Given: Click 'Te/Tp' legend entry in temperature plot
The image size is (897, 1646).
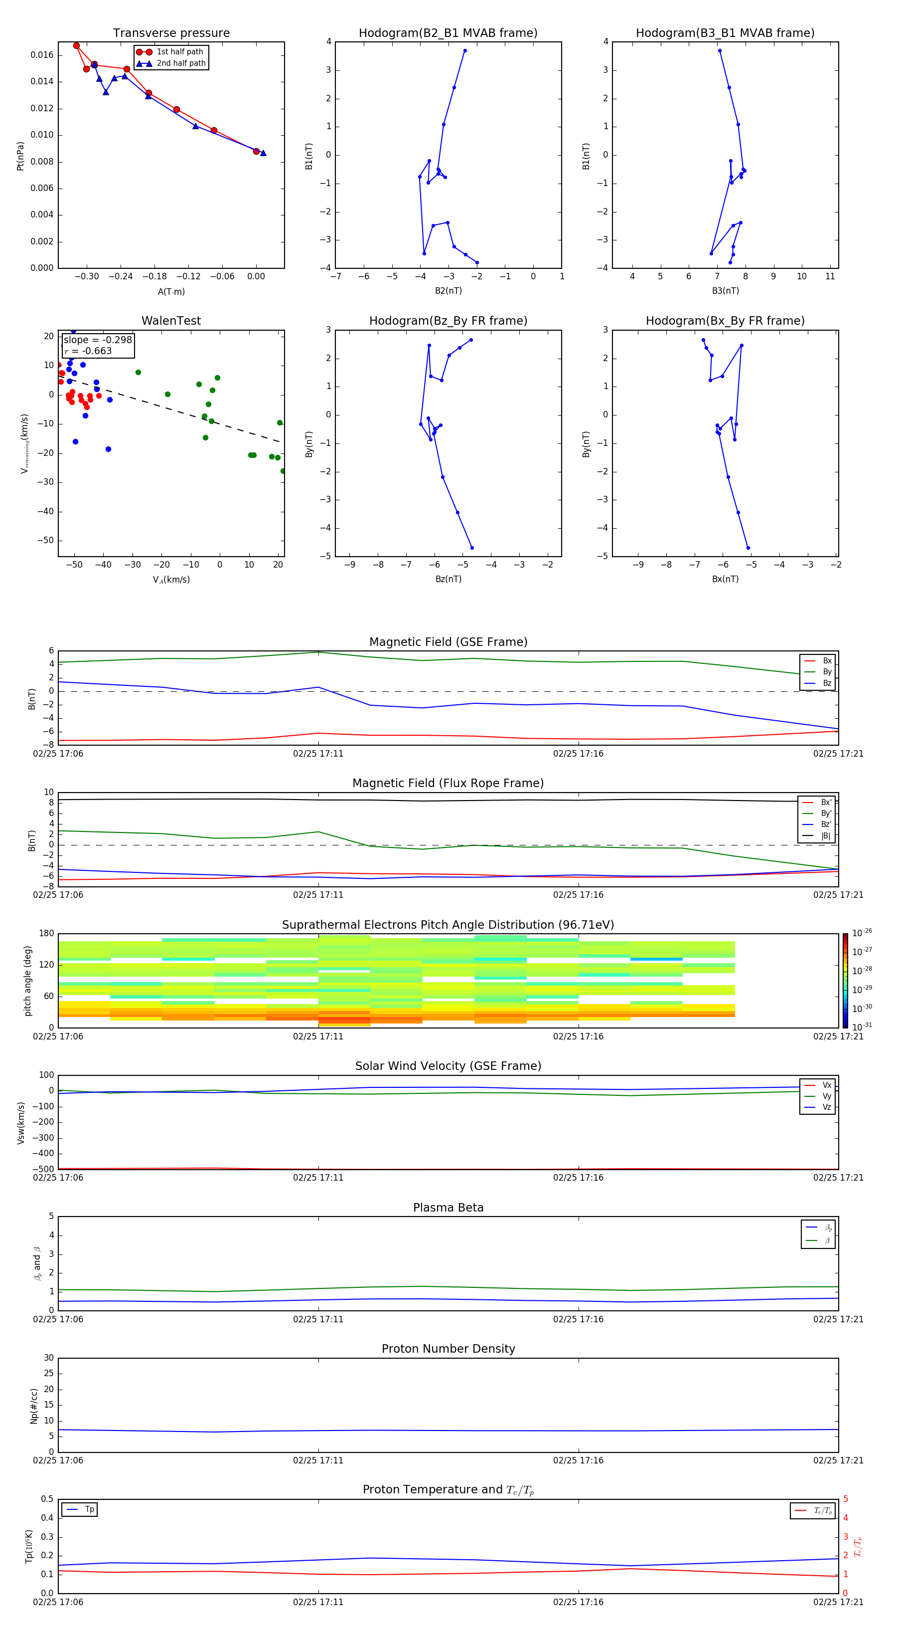Looking at the screenshot, I should pyautogui.click(x=813, y=1510).
